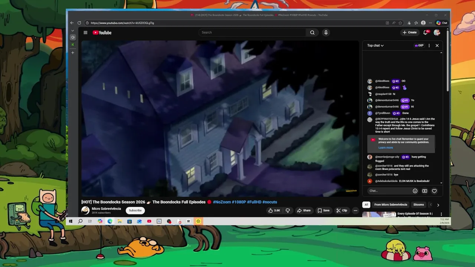Open live chat more options menu

pyautogui.click(x=429, y=46)
